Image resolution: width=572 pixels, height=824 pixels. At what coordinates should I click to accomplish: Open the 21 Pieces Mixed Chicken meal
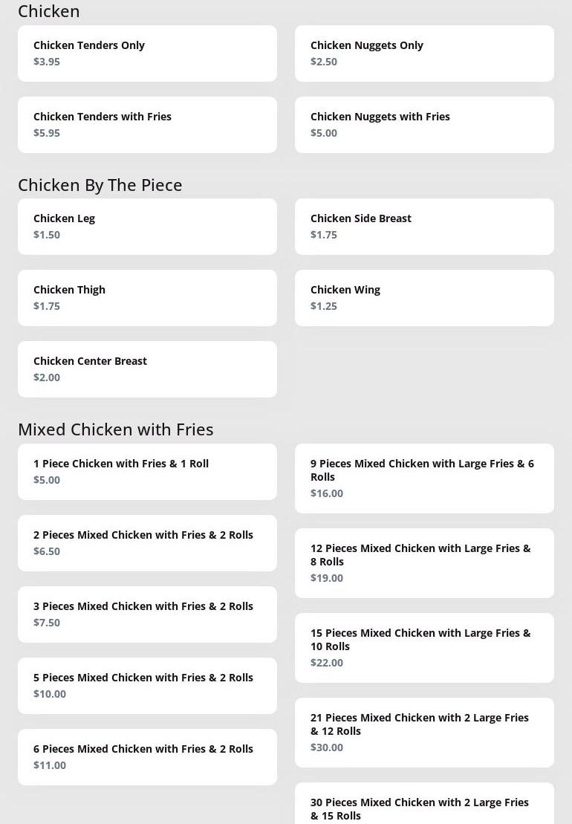tap(424, 733)
